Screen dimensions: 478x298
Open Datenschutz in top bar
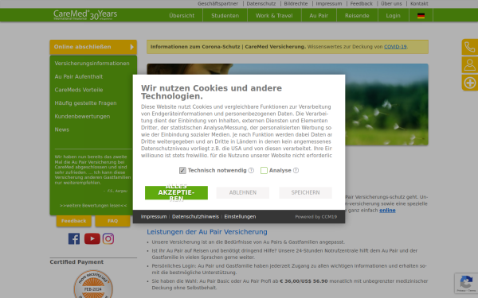click(261, 4)
